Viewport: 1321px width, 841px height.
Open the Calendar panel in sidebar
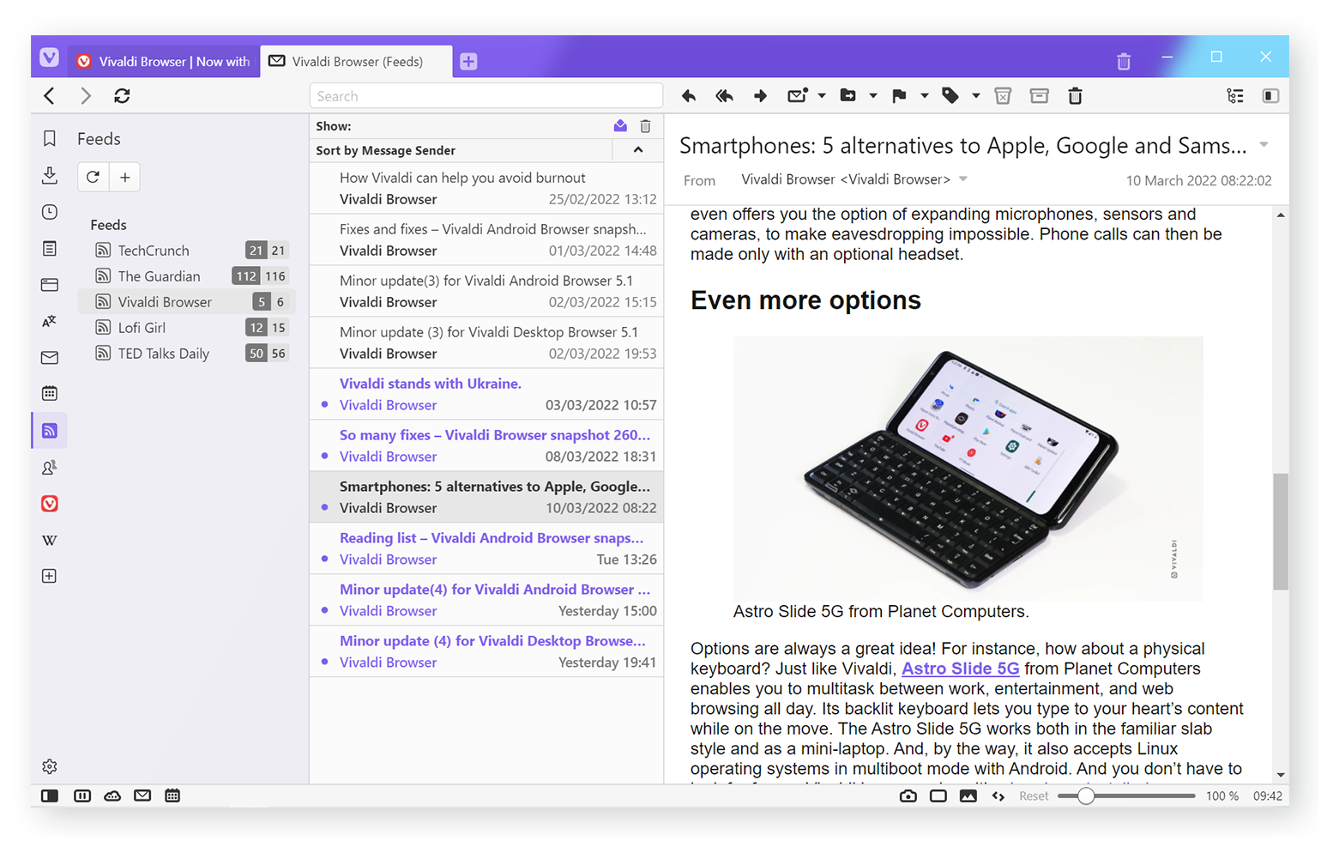coord(50,393)
